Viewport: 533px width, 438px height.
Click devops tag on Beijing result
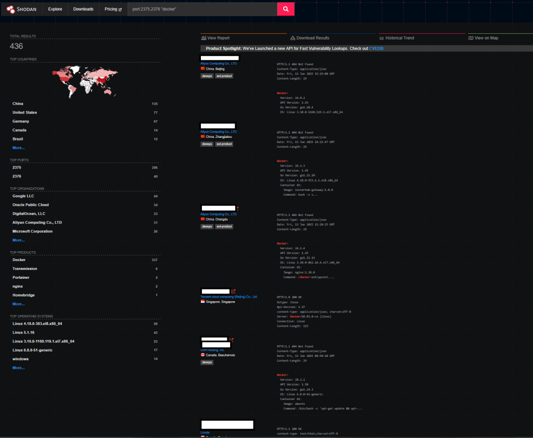[x=207, y=76]
